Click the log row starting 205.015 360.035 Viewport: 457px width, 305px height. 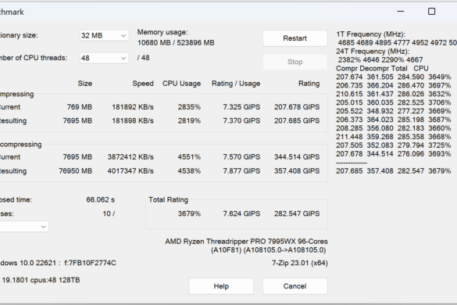[394, 102]
